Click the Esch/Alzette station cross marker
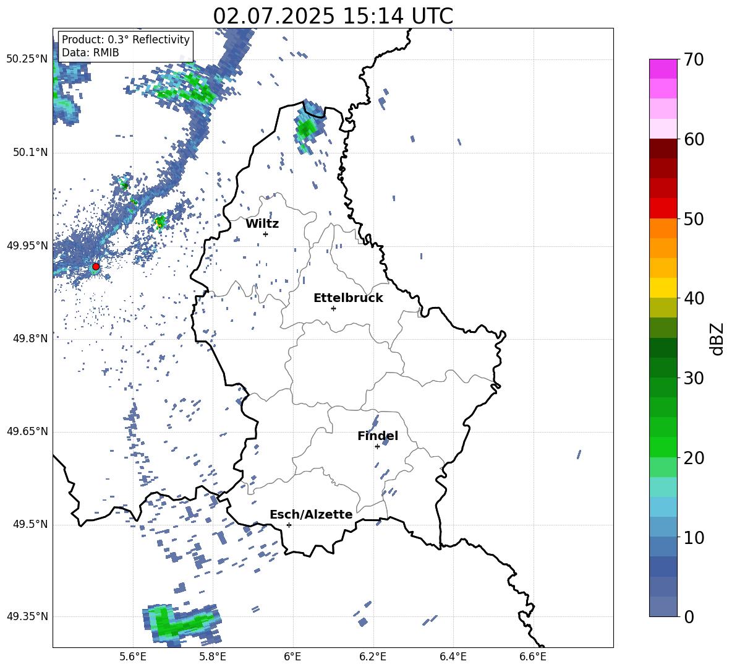Image resolution: width=732 pixels, height=669 pixels. coord(289,525)
